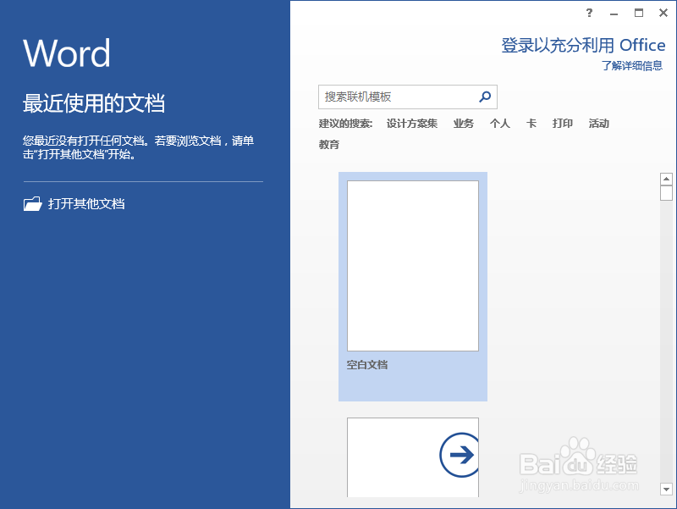Choose the 空白文档 blank document thumbnail
677x509 pixels.
tap(413, 286)
